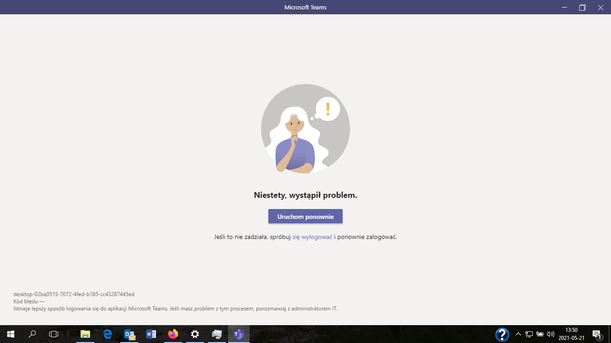This screenshot has width=611, height=343.
Task: Open volume control tray icon
Action: (551, 334)
